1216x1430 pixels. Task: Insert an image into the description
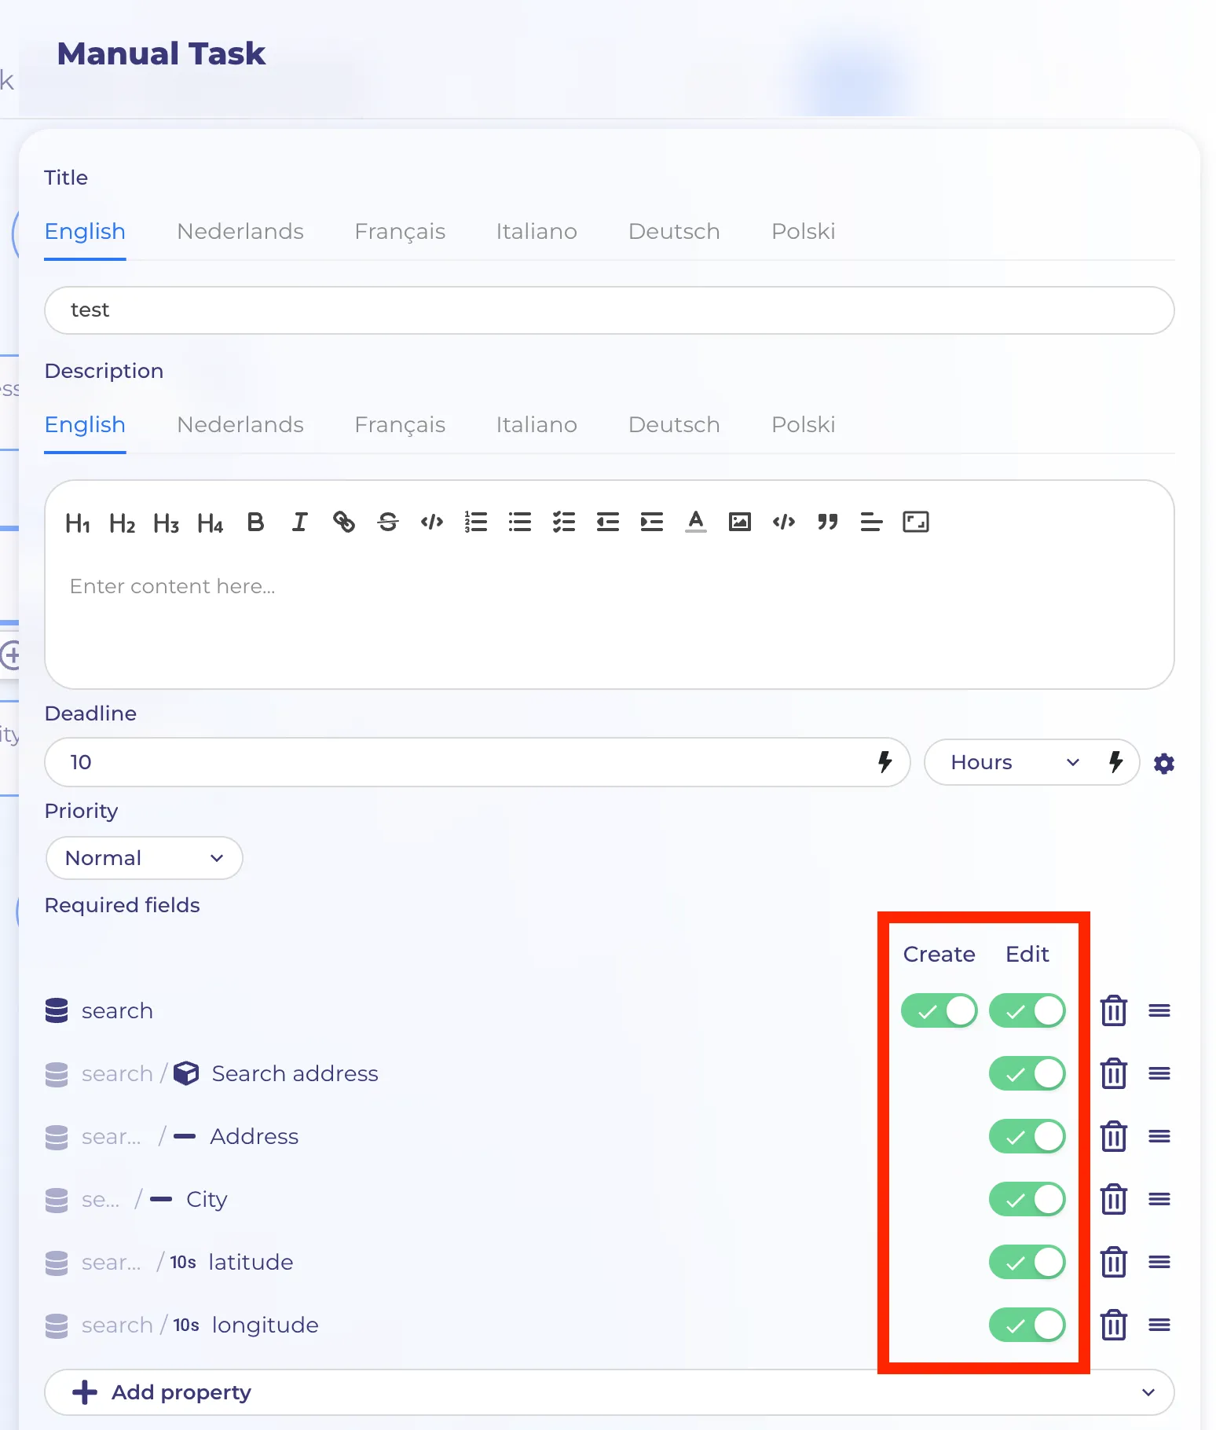click(740, 522)
